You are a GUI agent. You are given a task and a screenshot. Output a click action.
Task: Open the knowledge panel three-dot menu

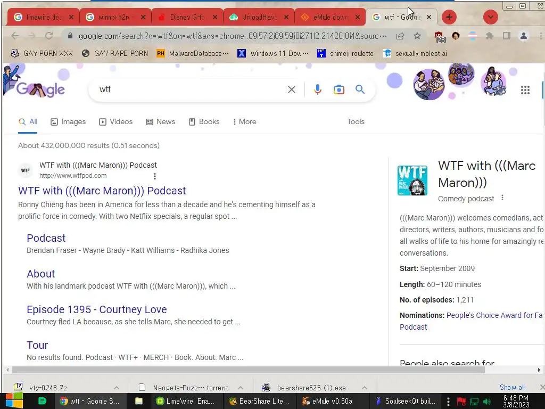pyautogui.click(x=502, y=198)
